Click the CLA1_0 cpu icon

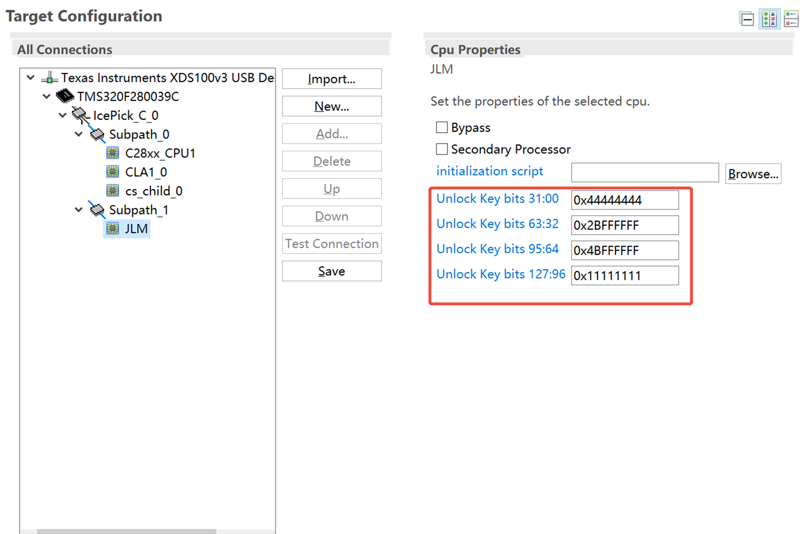(x=113, y=172)
